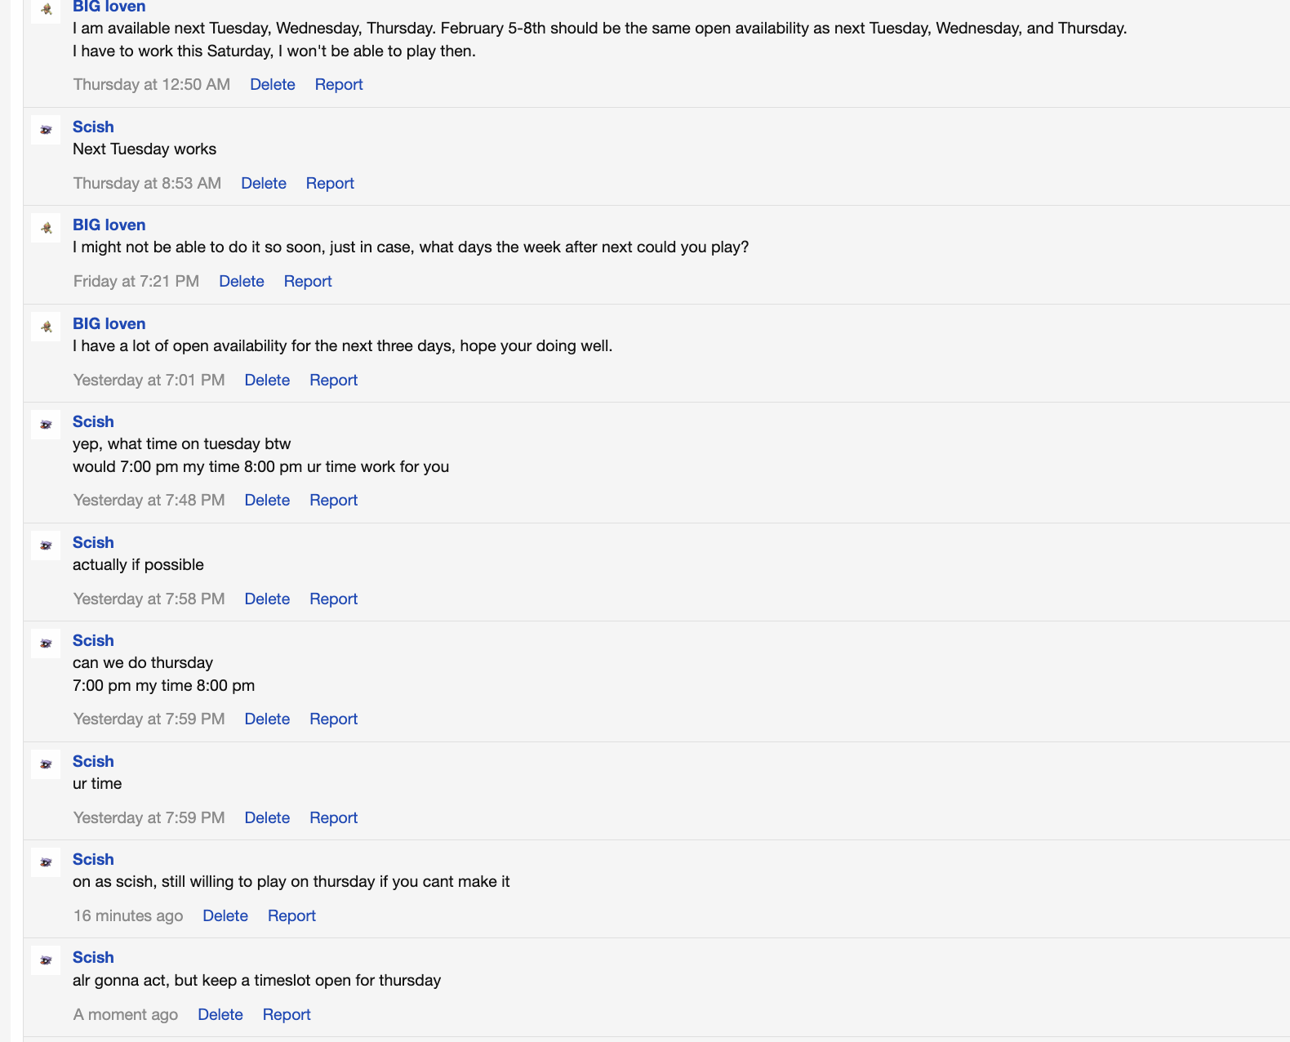Click Scish's avatar beside 'ur time' message
The width and height of the screenshot is (1290, 1042).
[46, 764]
